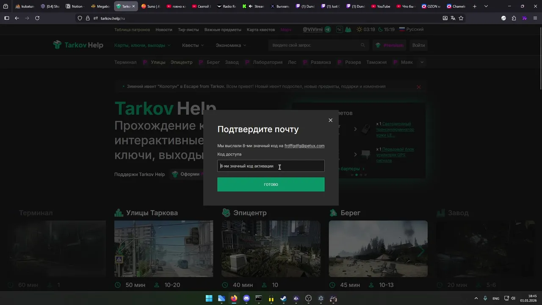The width and height of the screenshot is (542, 305).
Task: Open the @ViVirni profile link
Action: coord(312,30)
